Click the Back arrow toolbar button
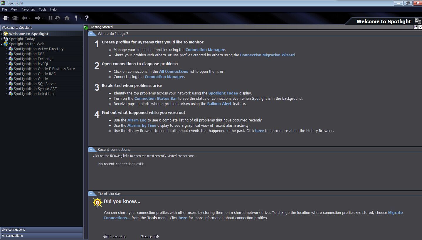Screen dimensions: 422x240 [x=24, y=18]
